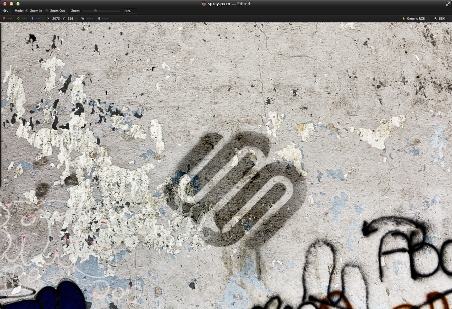The image size is (452, 309).
Task: Click the 66% zoom input field
Action: [x=130, y=11]
